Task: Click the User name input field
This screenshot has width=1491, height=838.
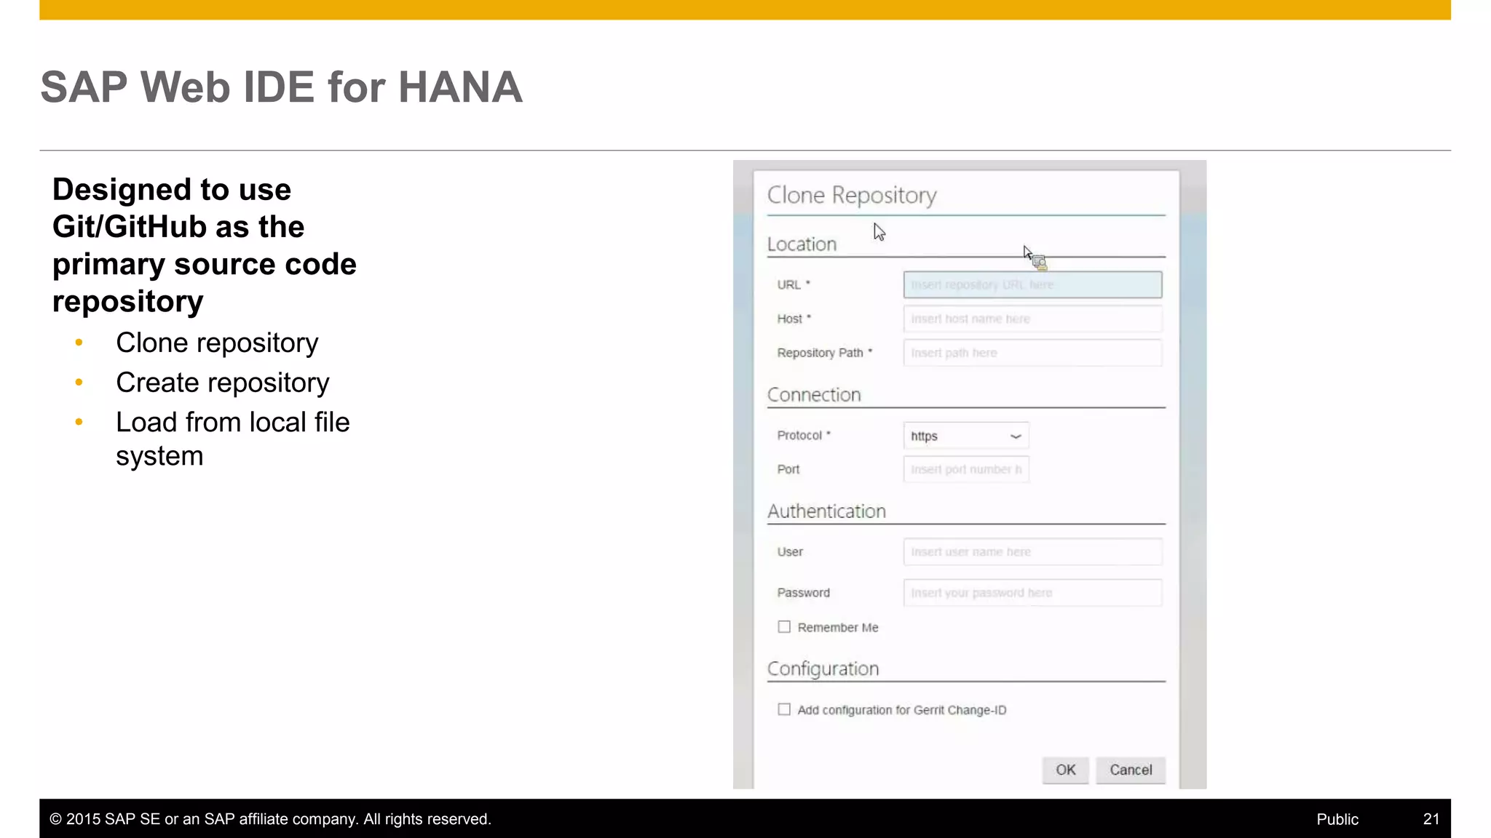Action: click(x=1032, y=552)
